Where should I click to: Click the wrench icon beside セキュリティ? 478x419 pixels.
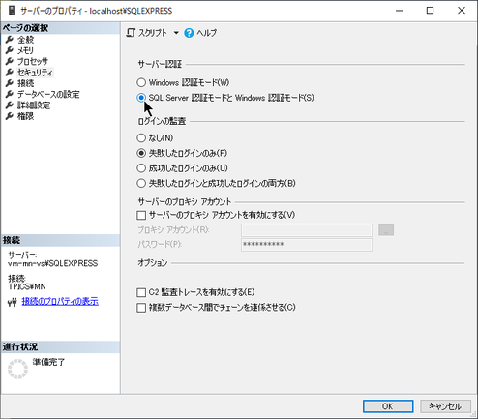pos(10,73)
